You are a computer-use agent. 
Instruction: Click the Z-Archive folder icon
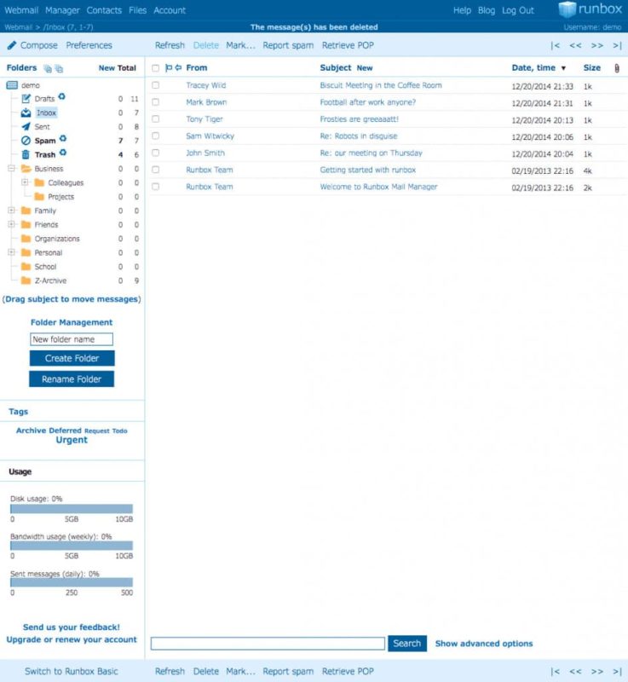point(26,280)
